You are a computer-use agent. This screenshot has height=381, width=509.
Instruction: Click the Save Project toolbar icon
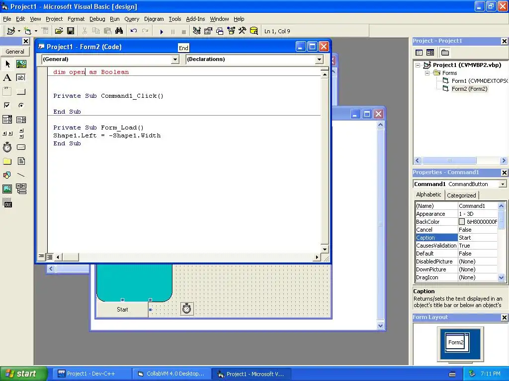(71, 31)
